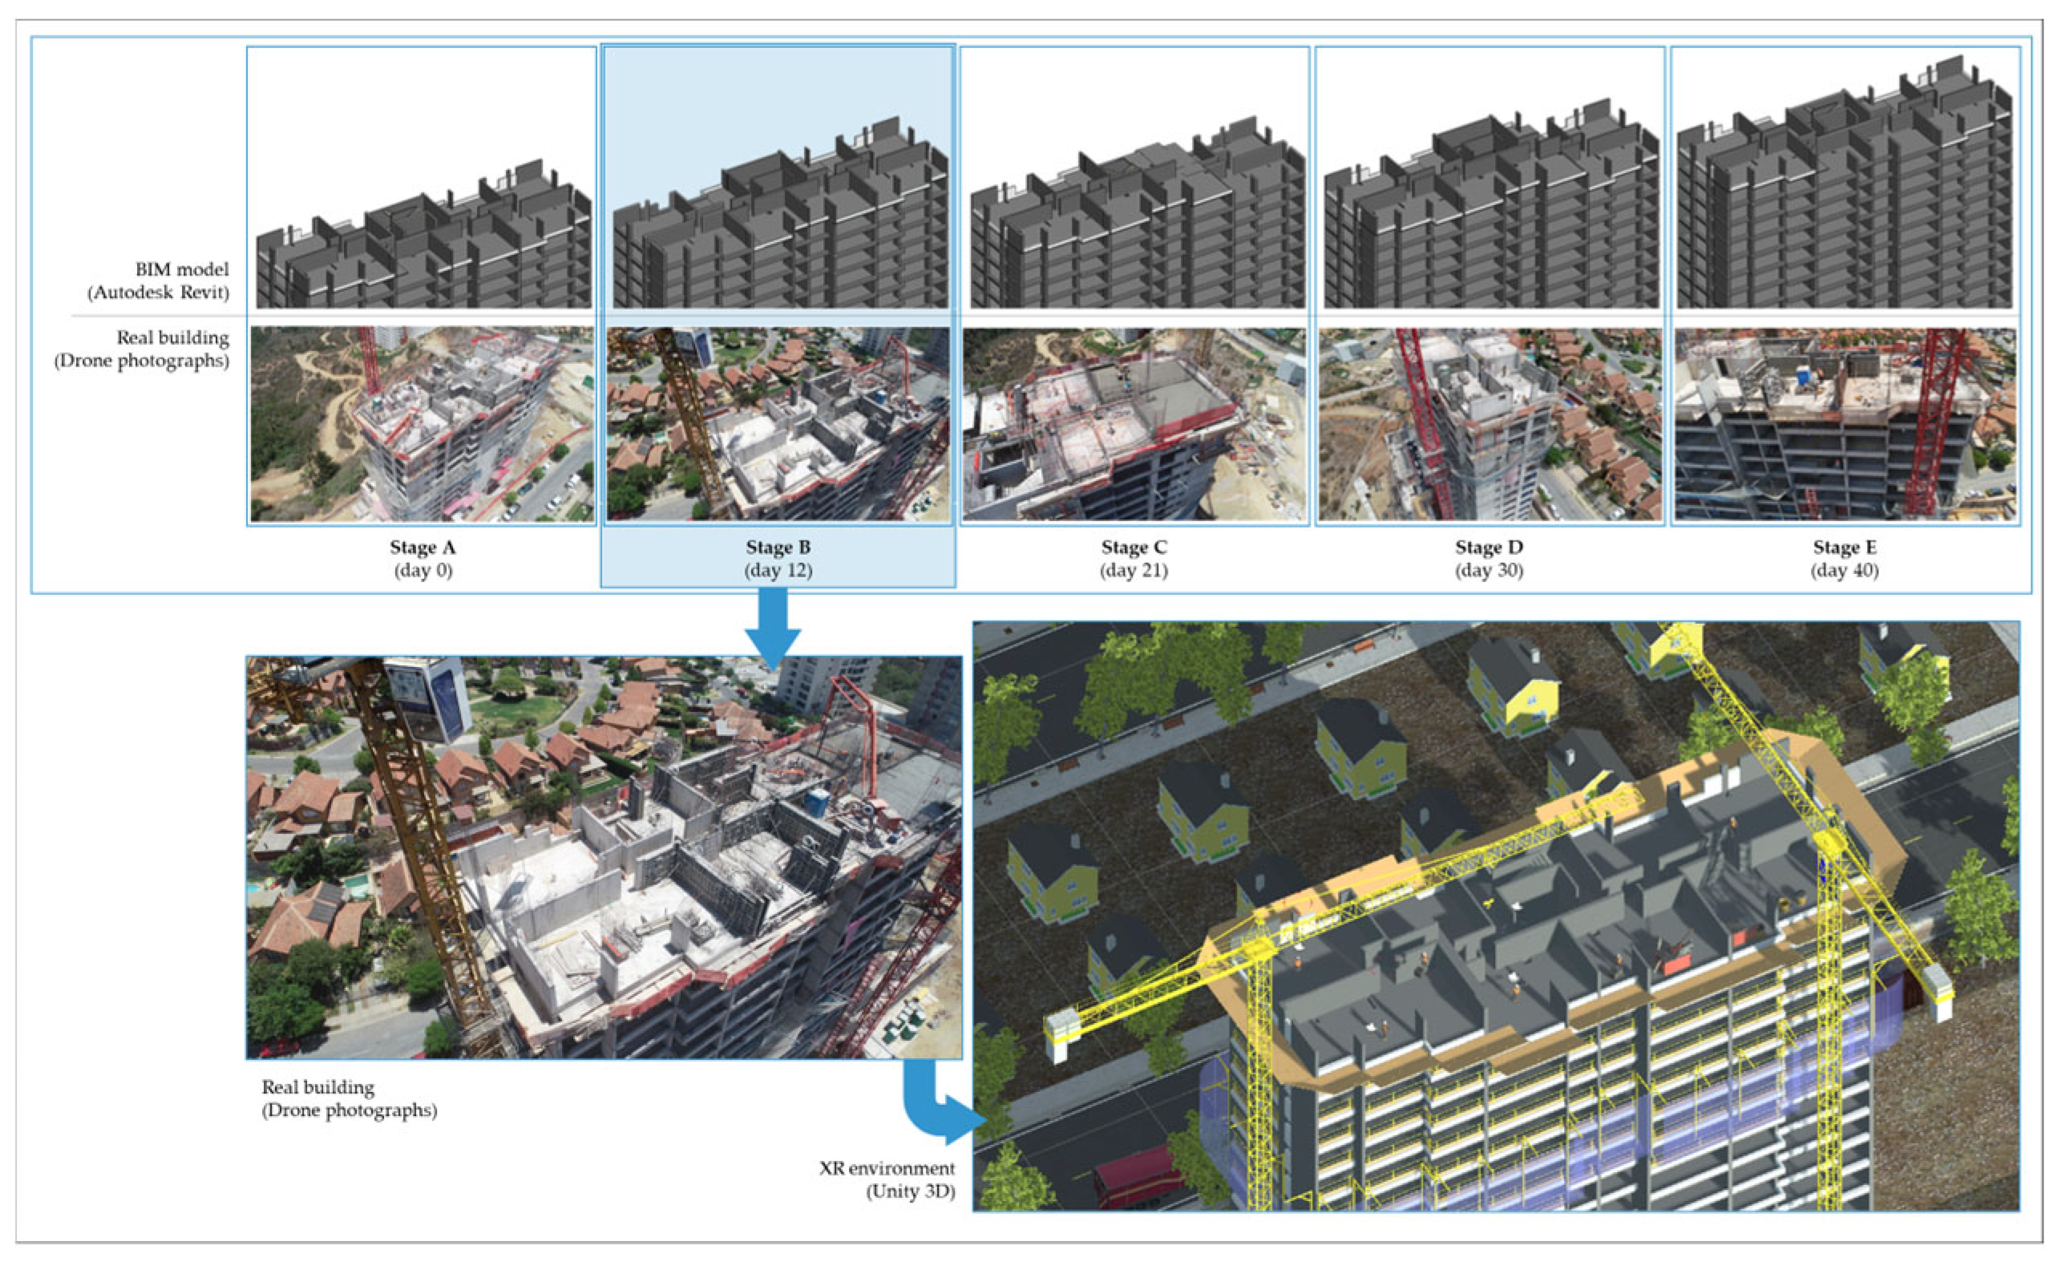Click the 'Stage E' label
The height and width of the screenshot is (1262, 2057).
pyautogui.click(x=1845, y=548)
